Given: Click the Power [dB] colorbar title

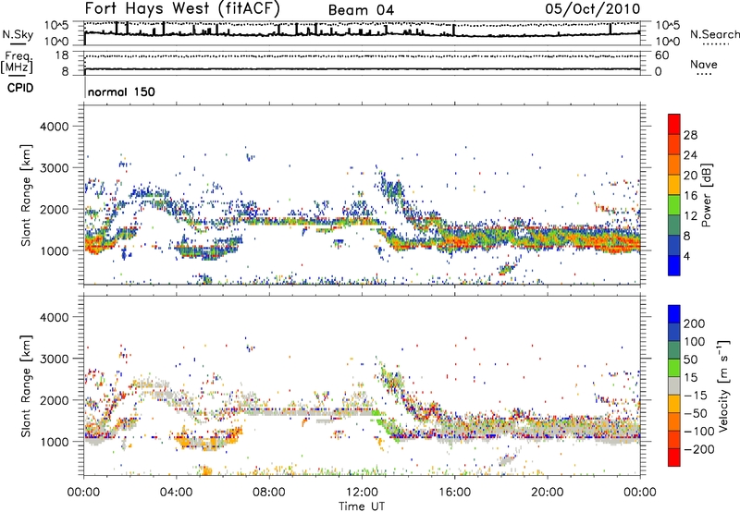Looking at the screenshot, I should pos(707,195).
